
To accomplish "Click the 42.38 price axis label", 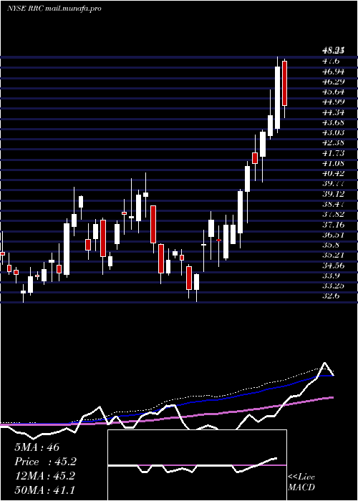I will coord(334,143).
